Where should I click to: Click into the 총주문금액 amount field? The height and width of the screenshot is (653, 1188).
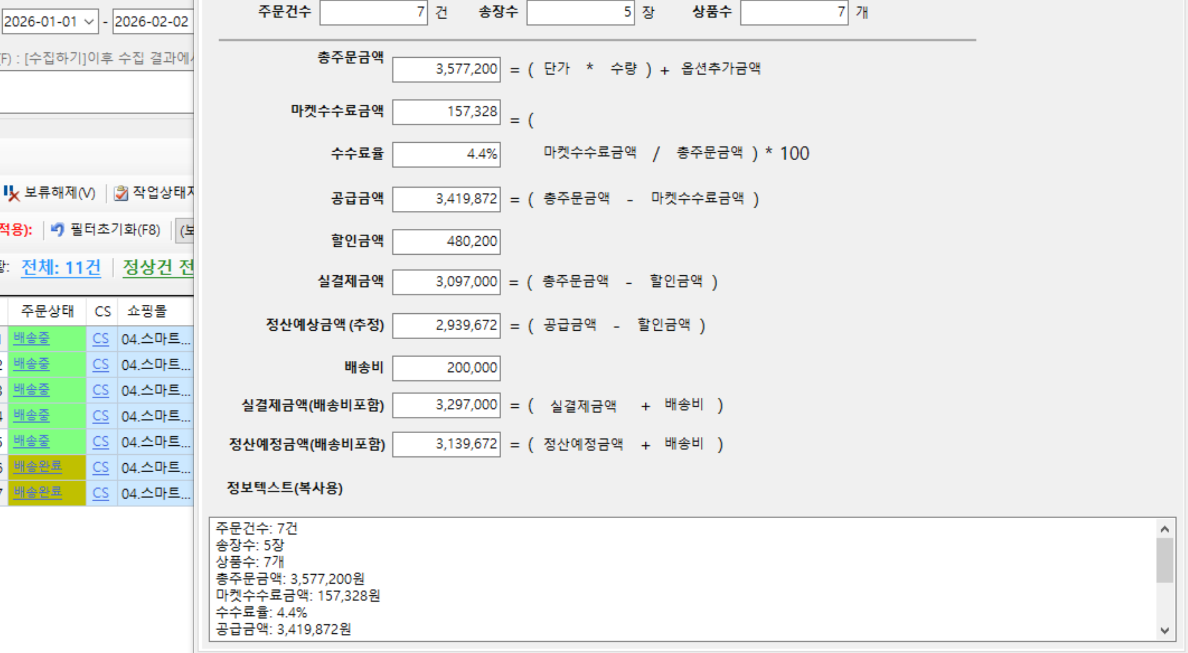pyautogui.click(x=446, y=70)
